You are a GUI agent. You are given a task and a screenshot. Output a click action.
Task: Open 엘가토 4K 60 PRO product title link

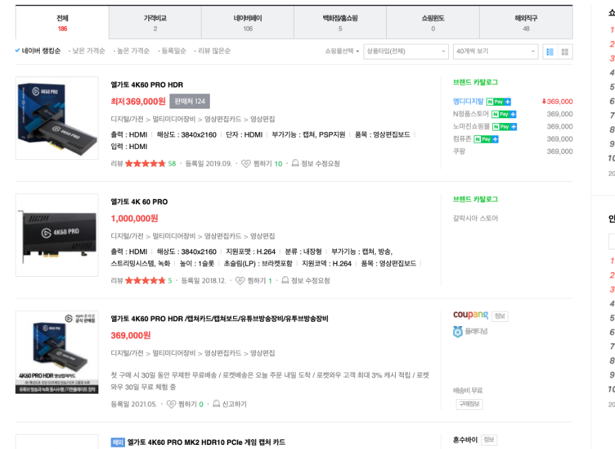coord(139,202)
